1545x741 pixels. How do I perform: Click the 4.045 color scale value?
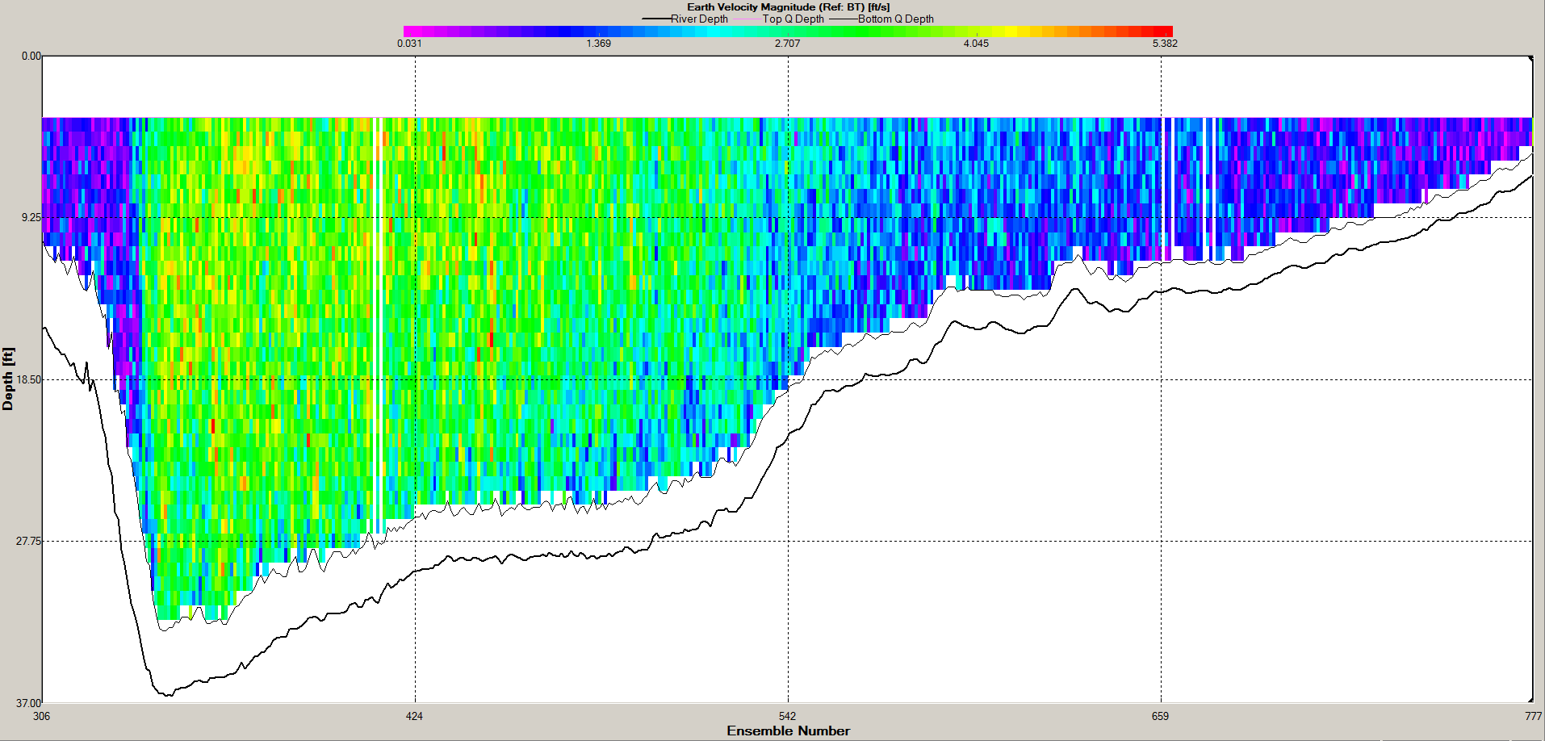pyautogui.click(x=976, y=44)
